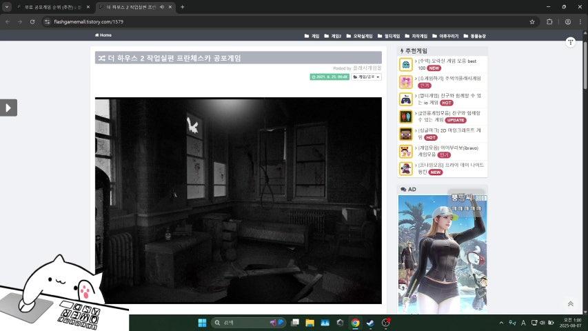Screen dimensions: 588x331
Task: Open the 자작게임 category menu
Action: tap(416, 36)
